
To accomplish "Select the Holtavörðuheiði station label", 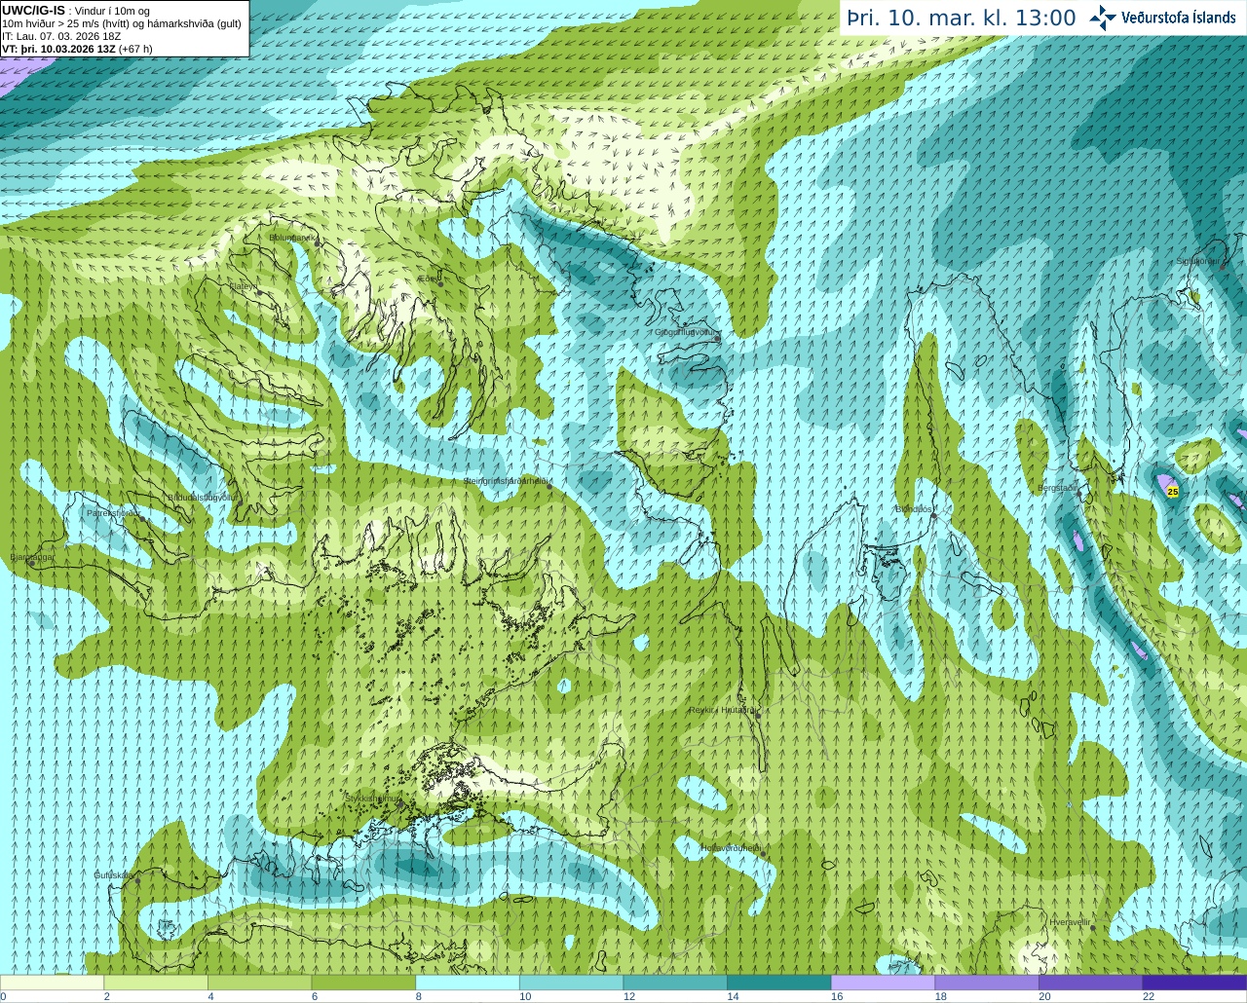I will click(730, 848).
